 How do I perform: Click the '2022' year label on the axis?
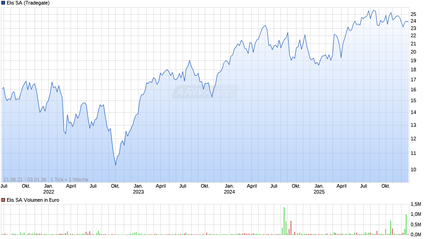[x=49, y=192]
